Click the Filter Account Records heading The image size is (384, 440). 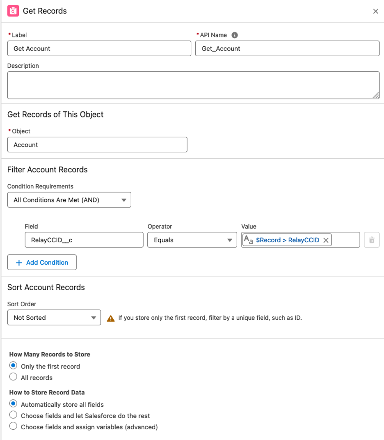coord(48,170)
